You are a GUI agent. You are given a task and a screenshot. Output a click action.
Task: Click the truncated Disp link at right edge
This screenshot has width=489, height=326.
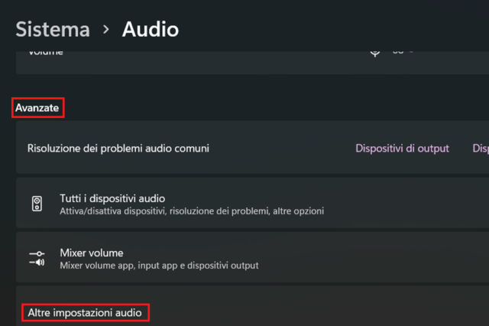(481, 148)
